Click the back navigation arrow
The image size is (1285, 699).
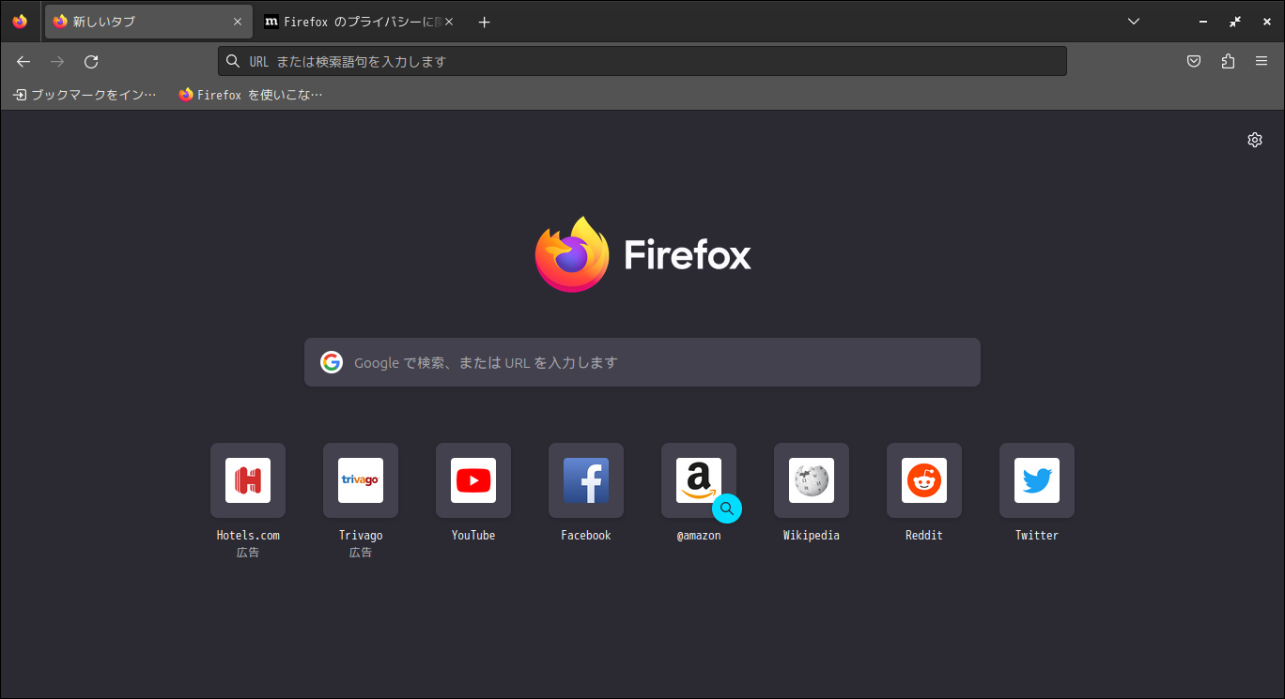(x=23, y=62)
